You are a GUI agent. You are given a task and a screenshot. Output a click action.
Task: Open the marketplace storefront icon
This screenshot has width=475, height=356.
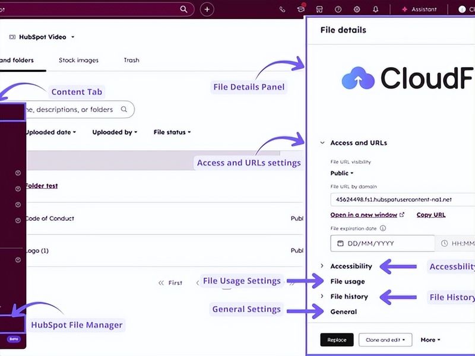pos(319,9)
